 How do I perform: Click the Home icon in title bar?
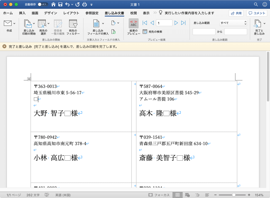coord(53,4)
